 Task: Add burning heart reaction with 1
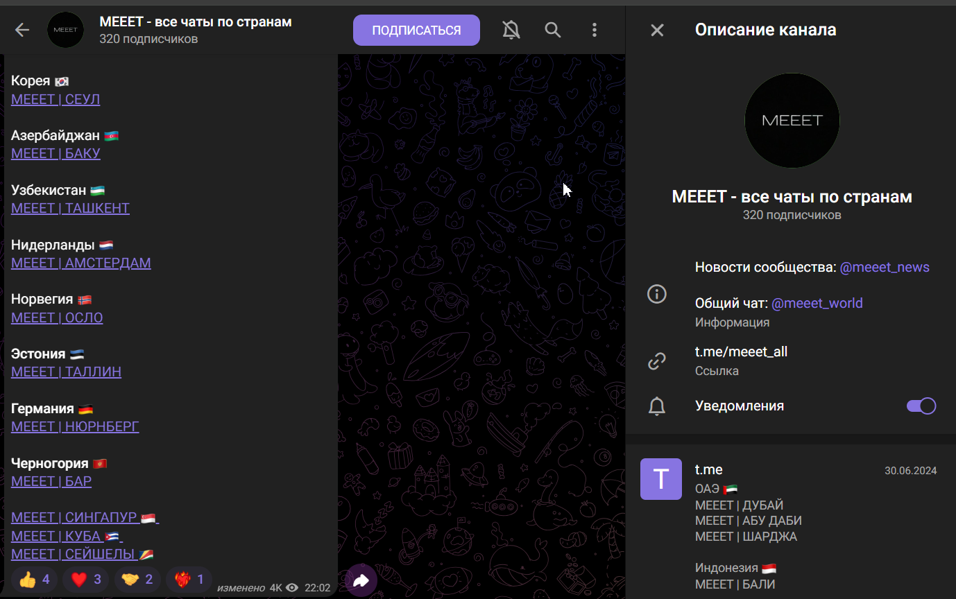[189, 580]
